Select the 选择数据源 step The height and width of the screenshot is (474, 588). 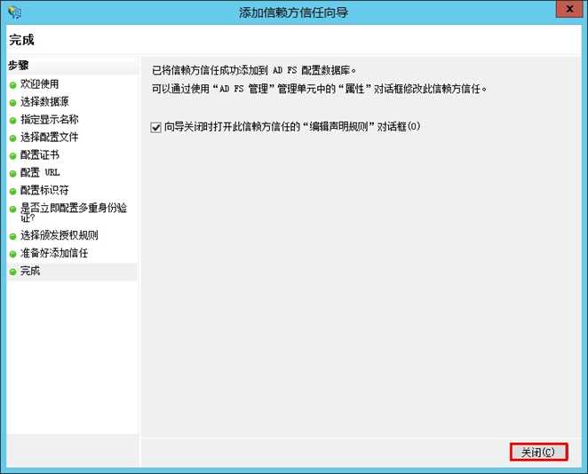click(44, 101)
